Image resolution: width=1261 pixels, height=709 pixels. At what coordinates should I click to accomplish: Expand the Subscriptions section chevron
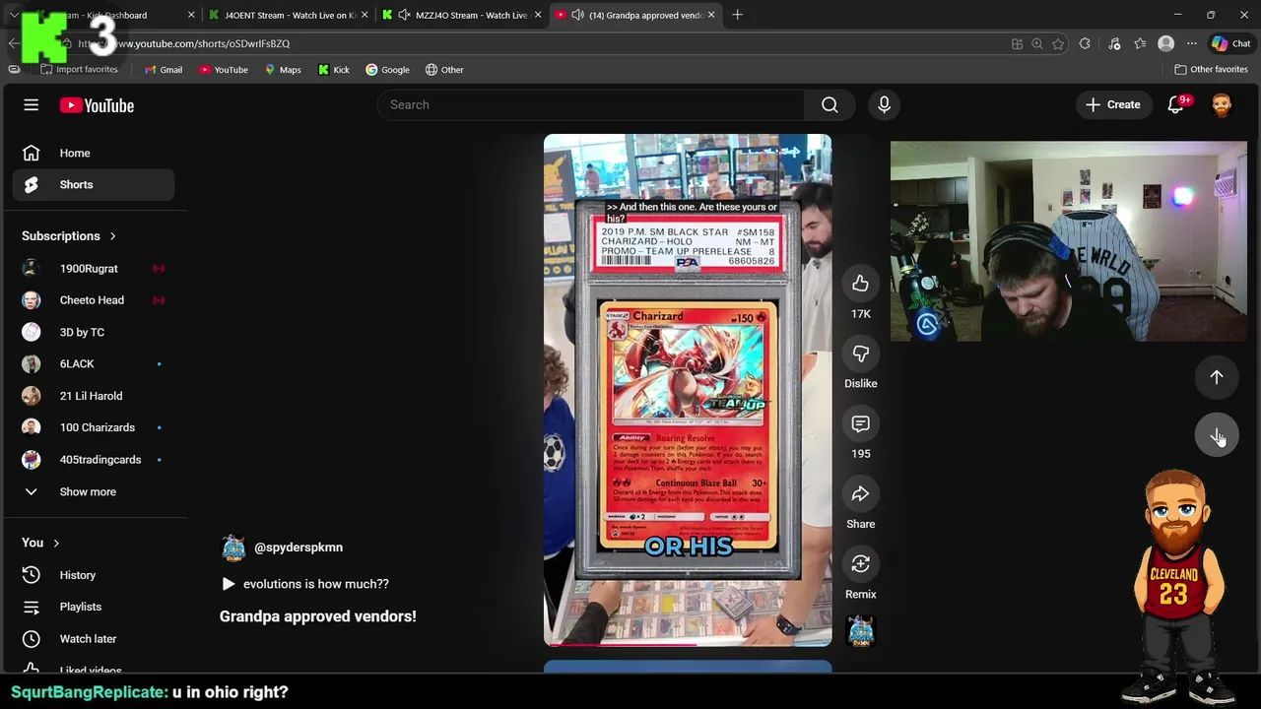[x=112, y=236]
